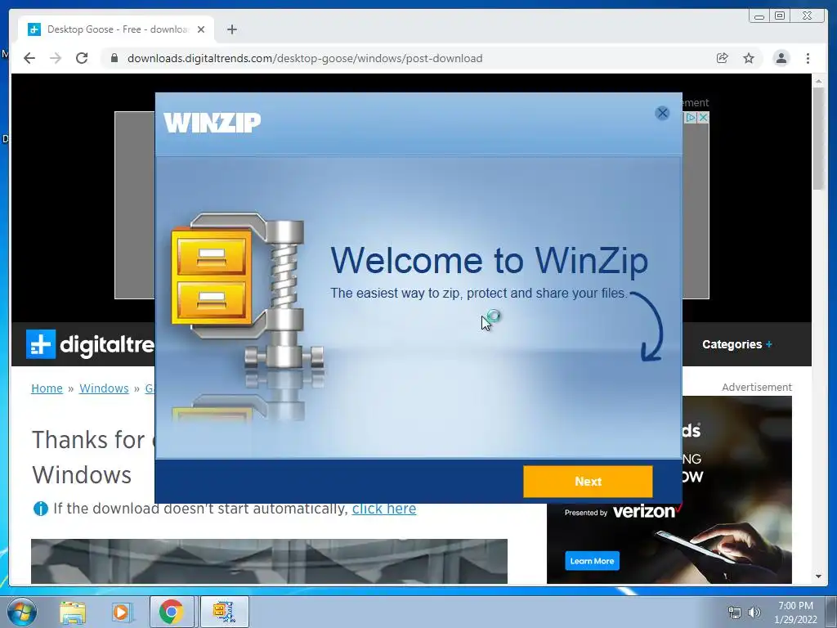This screenshot has width=837, height=628.
Task: Click the Home breadcrumb link
Action: [47, 388]
